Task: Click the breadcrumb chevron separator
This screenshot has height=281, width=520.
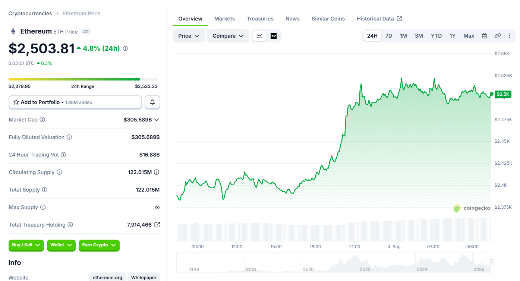Action: click(57, 13)
